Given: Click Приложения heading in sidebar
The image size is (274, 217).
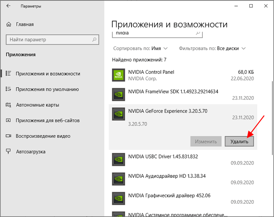Looking at the screenshot, I should coord(21,54).
